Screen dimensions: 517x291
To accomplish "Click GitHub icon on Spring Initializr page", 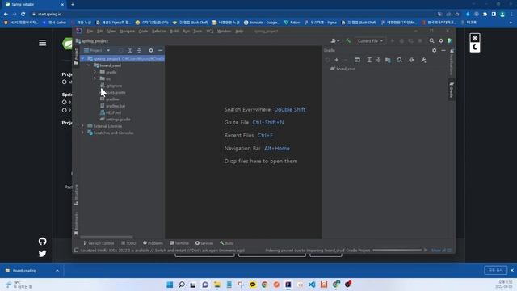I will 42,242.
